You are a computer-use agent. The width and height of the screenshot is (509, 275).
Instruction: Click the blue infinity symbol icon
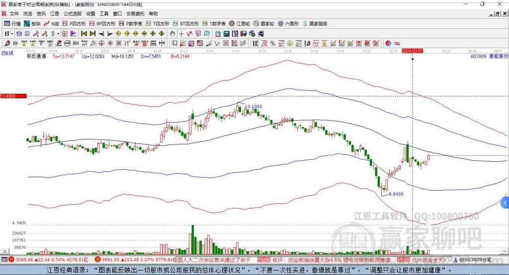click(x=397, y=44)
